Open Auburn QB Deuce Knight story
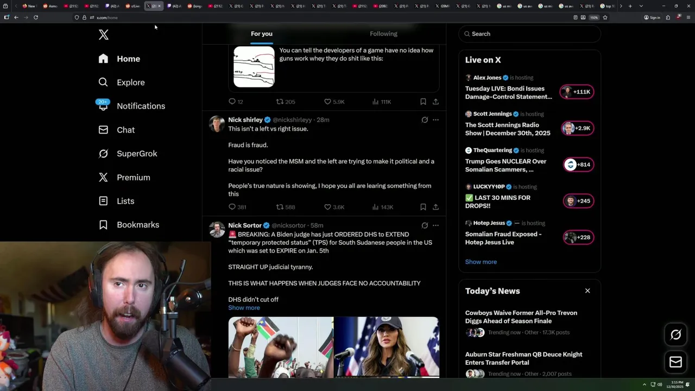The width and height of the screenshot is (695, 391). point(523,358)
